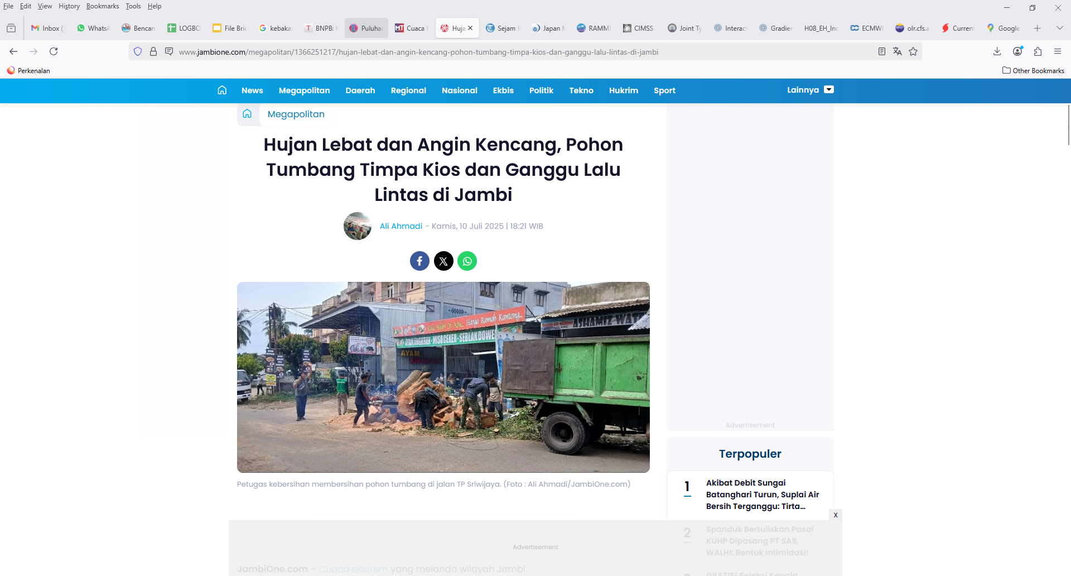
Task: Go to the Hukrim section
Action: [x=624, y=90]
